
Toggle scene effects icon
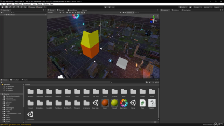(x=73, y=13)
